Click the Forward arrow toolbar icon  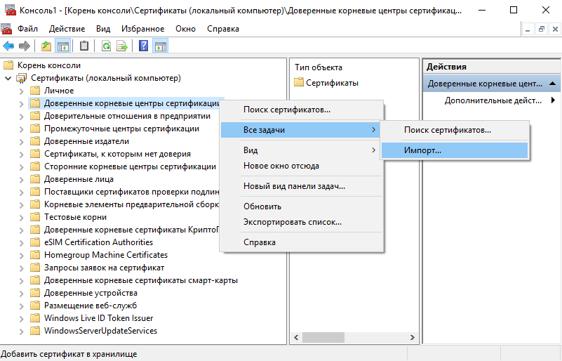pyautogui.click(x=25, y=46)
